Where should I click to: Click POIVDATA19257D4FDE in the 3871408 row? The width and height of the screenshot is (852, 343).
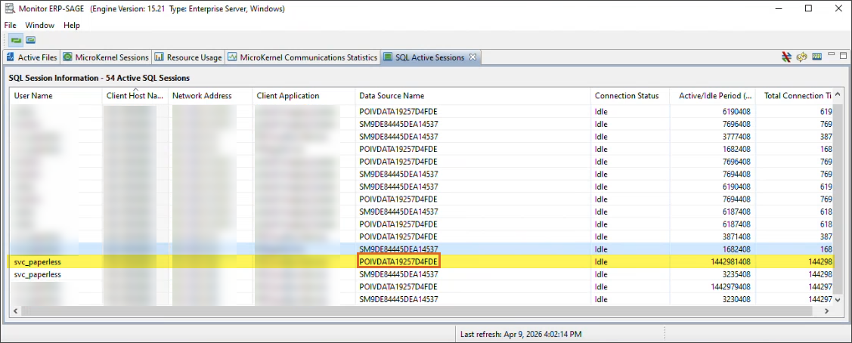click(x=398, y=236)
